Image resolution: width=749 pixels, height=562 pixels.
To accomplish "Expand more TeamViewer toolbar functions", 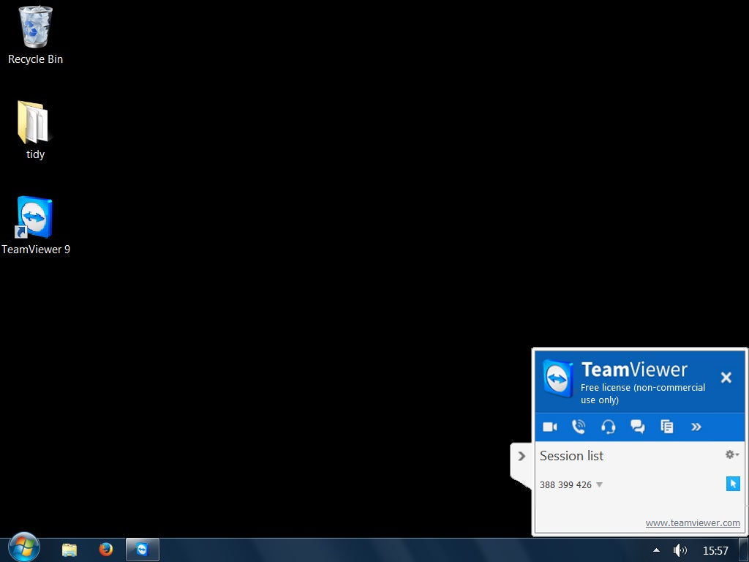I will click(696, 427).
